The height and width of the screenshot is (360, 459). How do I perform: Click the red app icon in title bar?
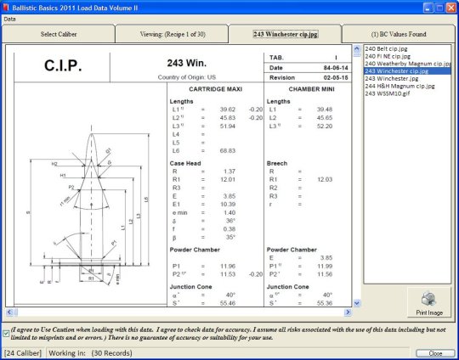[6, 8]
